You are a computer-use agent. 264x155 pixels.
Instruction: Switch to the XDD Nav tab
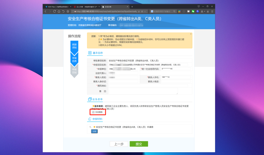pos(56,6)
